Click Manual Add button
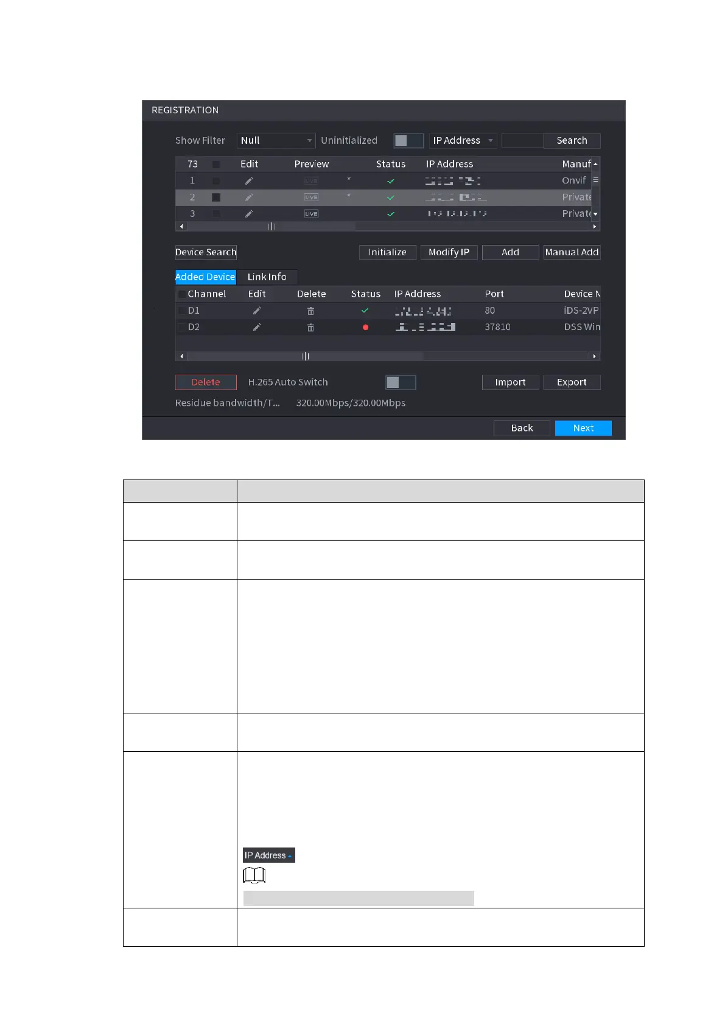This screenshot has width=725, height=1026. click(x=572, y=252)
